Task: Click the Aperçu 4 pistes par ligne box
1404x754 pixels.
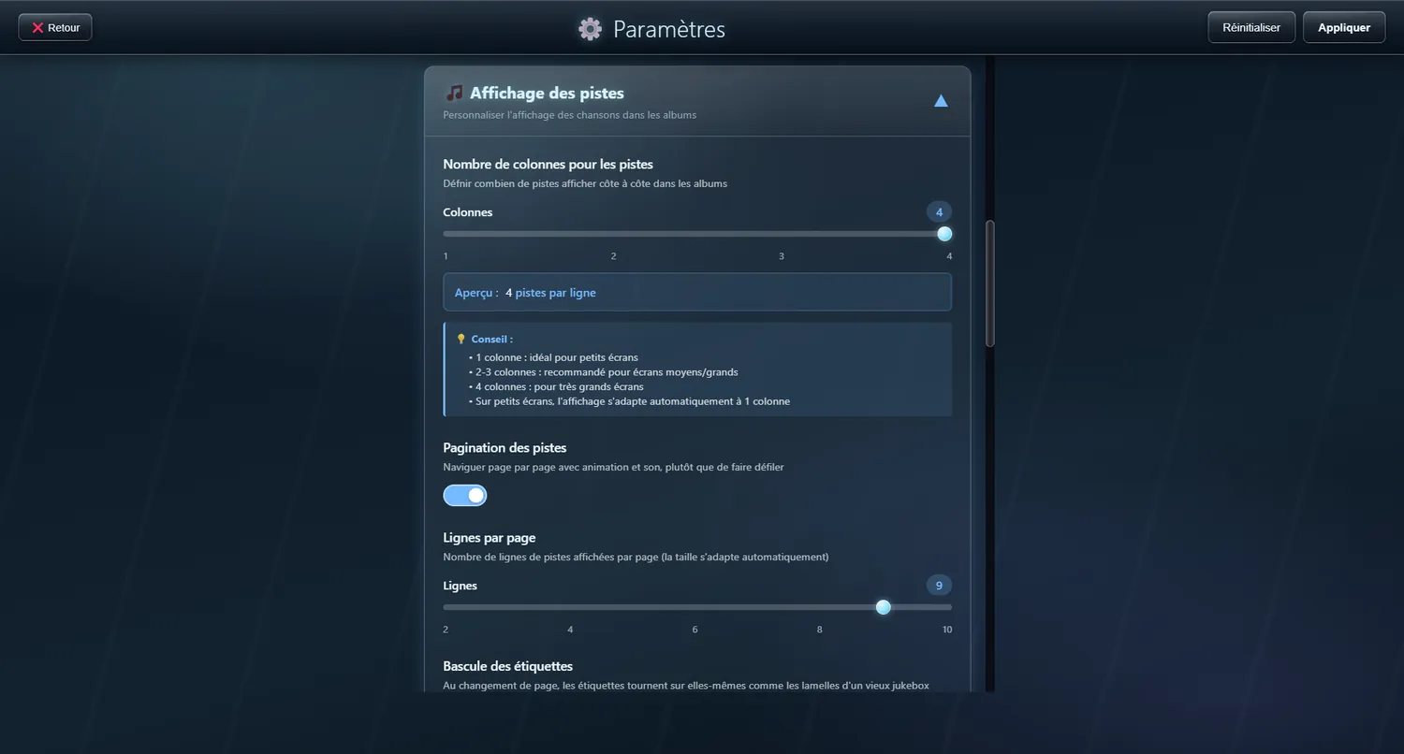Action: pos(697,292)
